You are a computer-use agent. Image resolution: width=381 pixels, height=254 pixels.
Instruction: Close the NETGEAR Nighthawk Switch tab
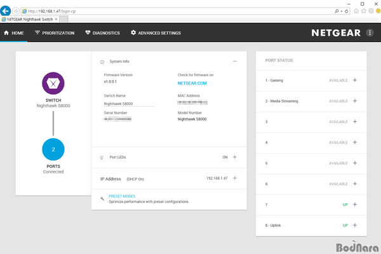coord(56,19)
